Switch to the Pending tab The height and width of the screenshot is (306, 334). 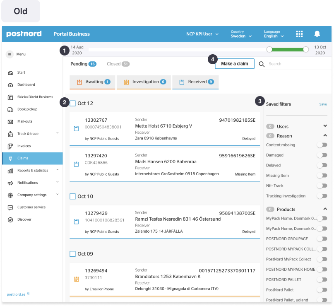click(x=83, y=64)
